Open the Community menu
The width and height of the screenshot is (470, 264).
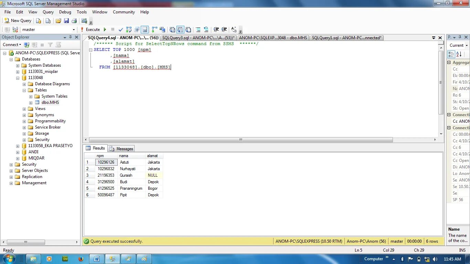tap(124, 12)
